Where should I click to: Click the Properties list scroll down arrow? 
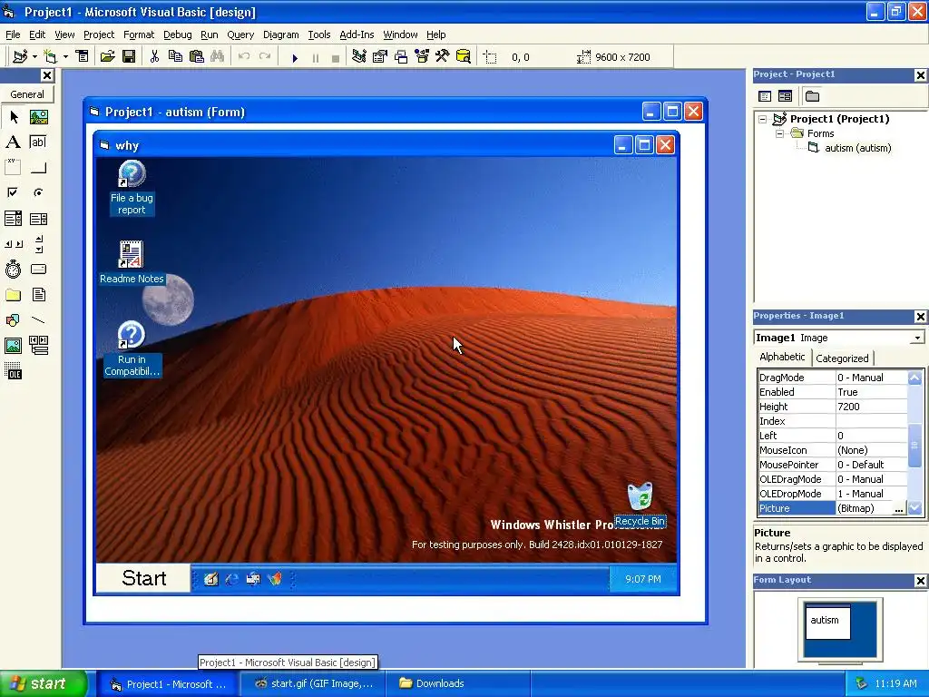tap(914, 508)
